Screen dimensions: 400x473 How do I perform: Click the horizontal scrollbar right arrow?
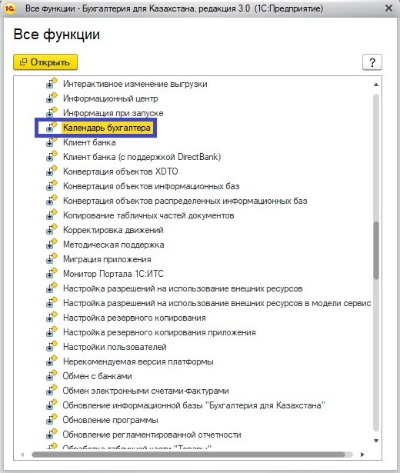pyautogui.click(x=362, y=455)
